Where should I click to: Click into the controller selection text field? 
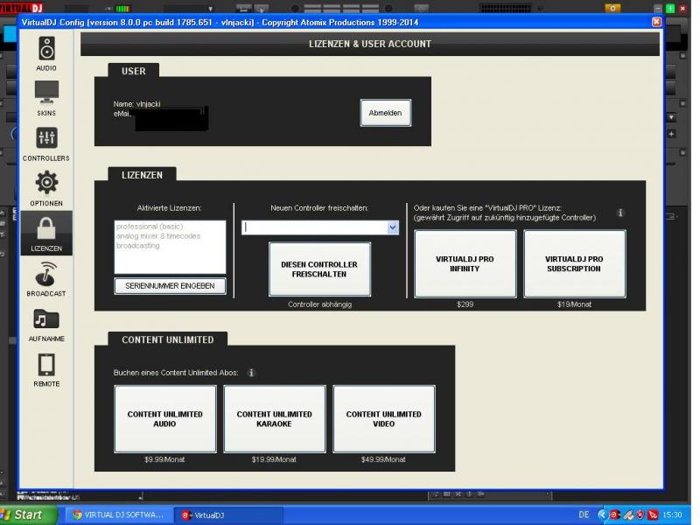tap(314, 227)
